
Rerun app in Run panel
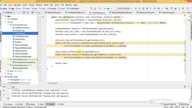pyautogui.click(x=4, y=91)
